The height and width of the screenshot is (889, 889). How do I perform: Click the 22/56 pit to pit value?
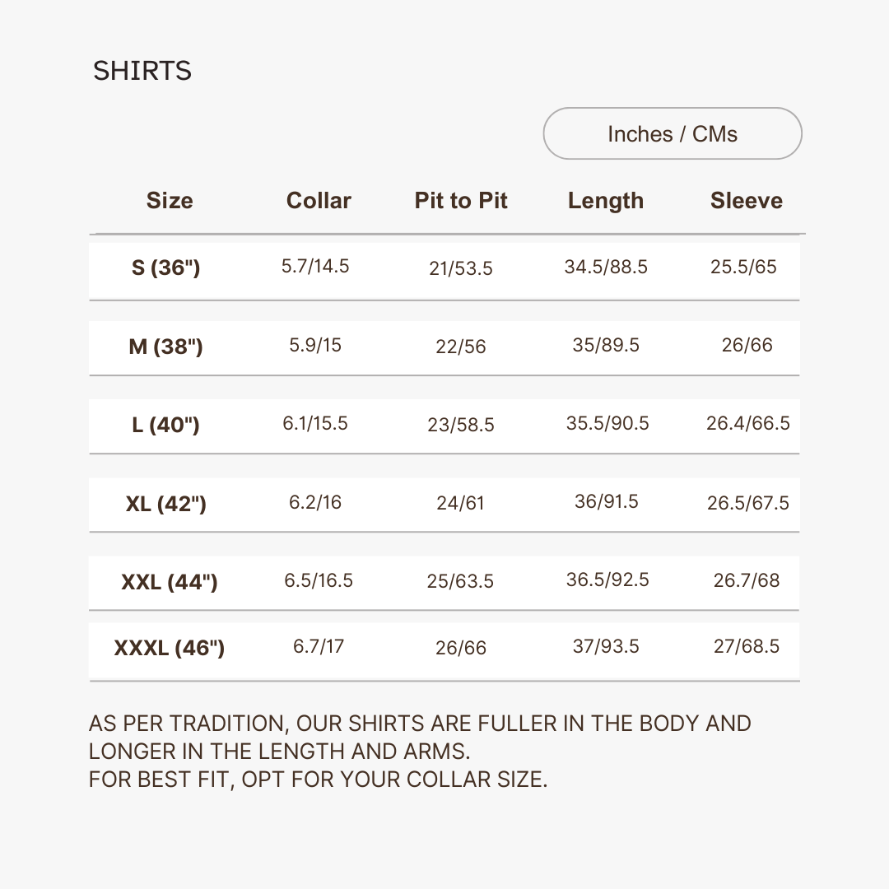[x=461, y=347]
